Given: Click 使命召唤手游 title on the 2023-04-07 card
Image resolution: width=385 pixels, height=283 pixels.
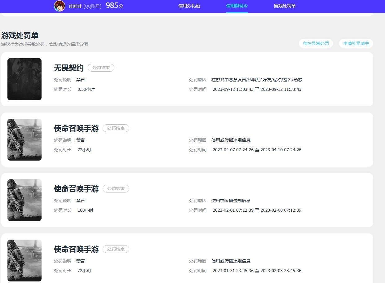Looking at the screenshot, I should [x=76, y=128].
